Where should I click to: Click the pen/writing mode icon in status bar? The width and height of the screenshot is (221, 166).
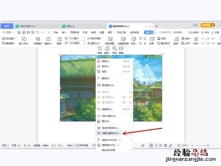coord(171,145)
